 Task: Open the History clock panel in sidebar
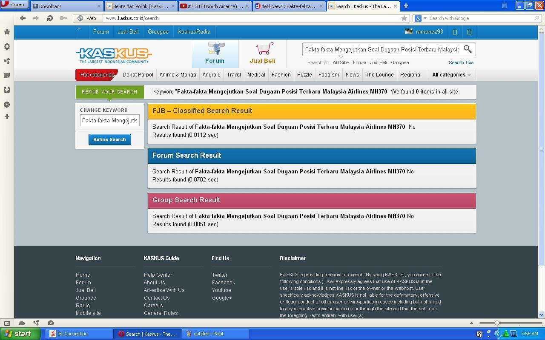7,104
